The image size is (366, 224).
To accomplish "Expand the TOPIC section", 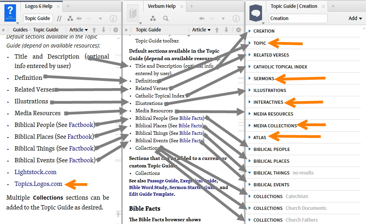I will [x=249, y=43].
